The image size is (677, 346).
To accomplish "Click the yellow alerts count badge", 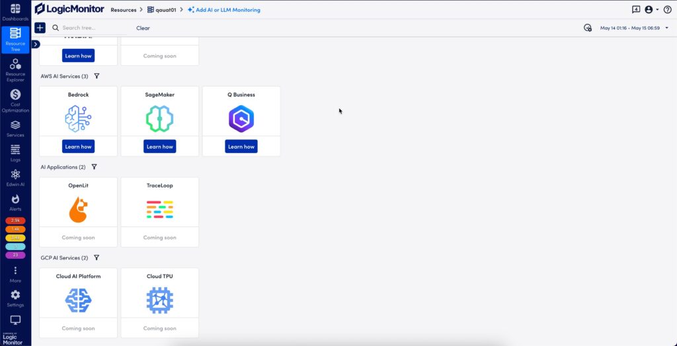I will point(15,238).
